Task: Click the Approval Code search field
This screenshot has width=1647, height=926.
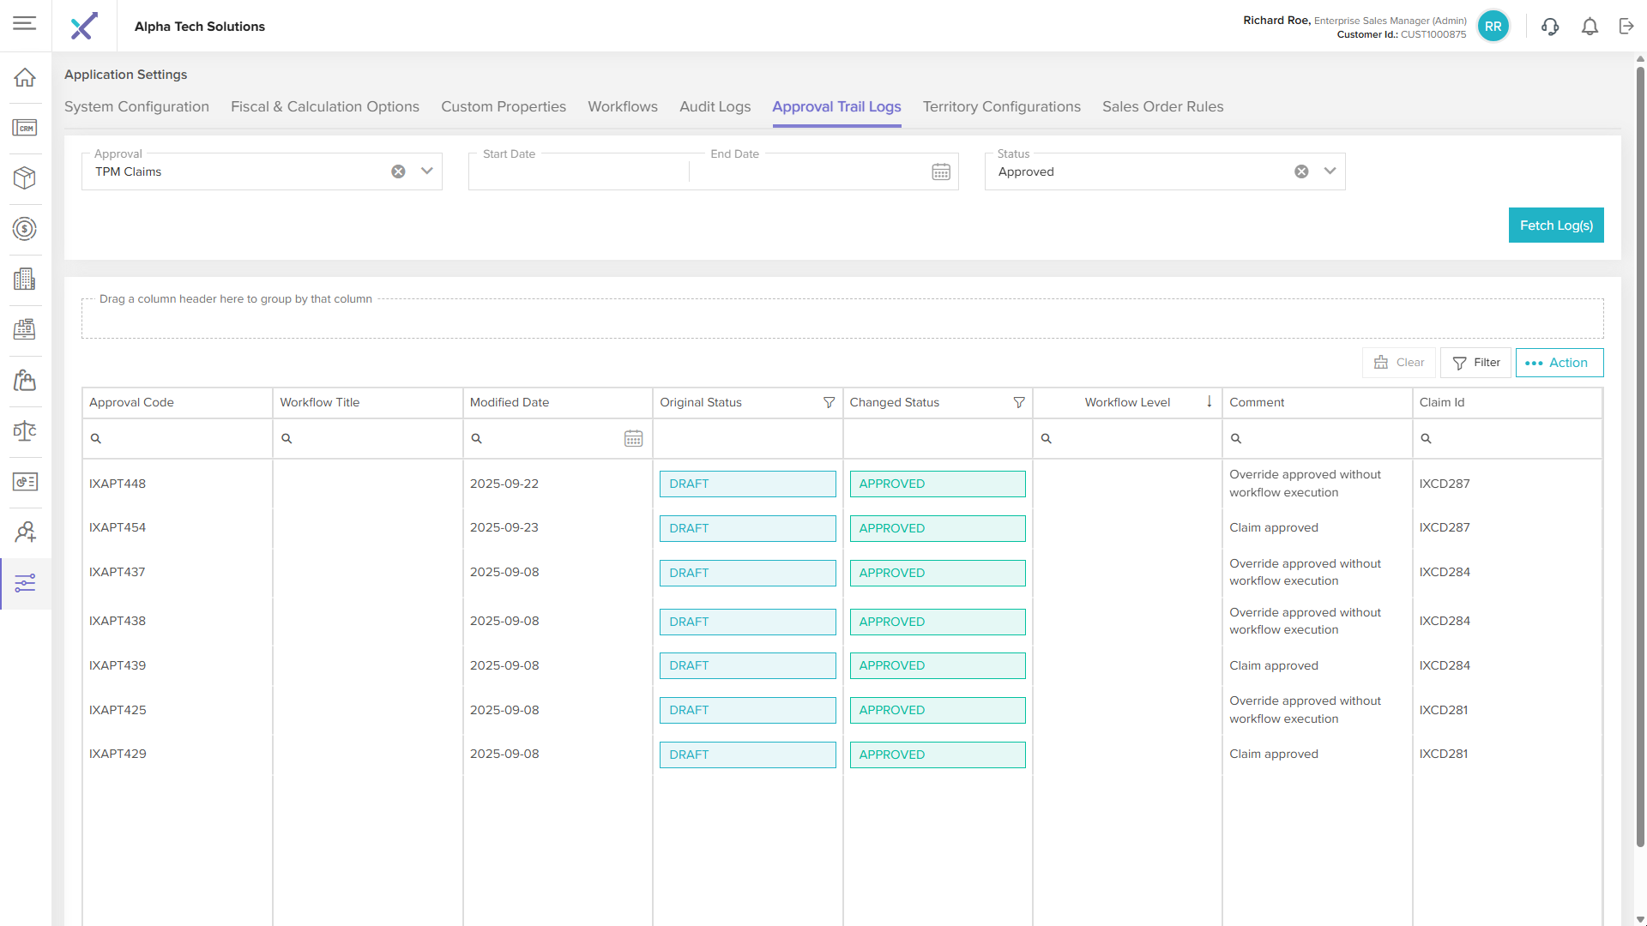Action: (x=184, y=439)
